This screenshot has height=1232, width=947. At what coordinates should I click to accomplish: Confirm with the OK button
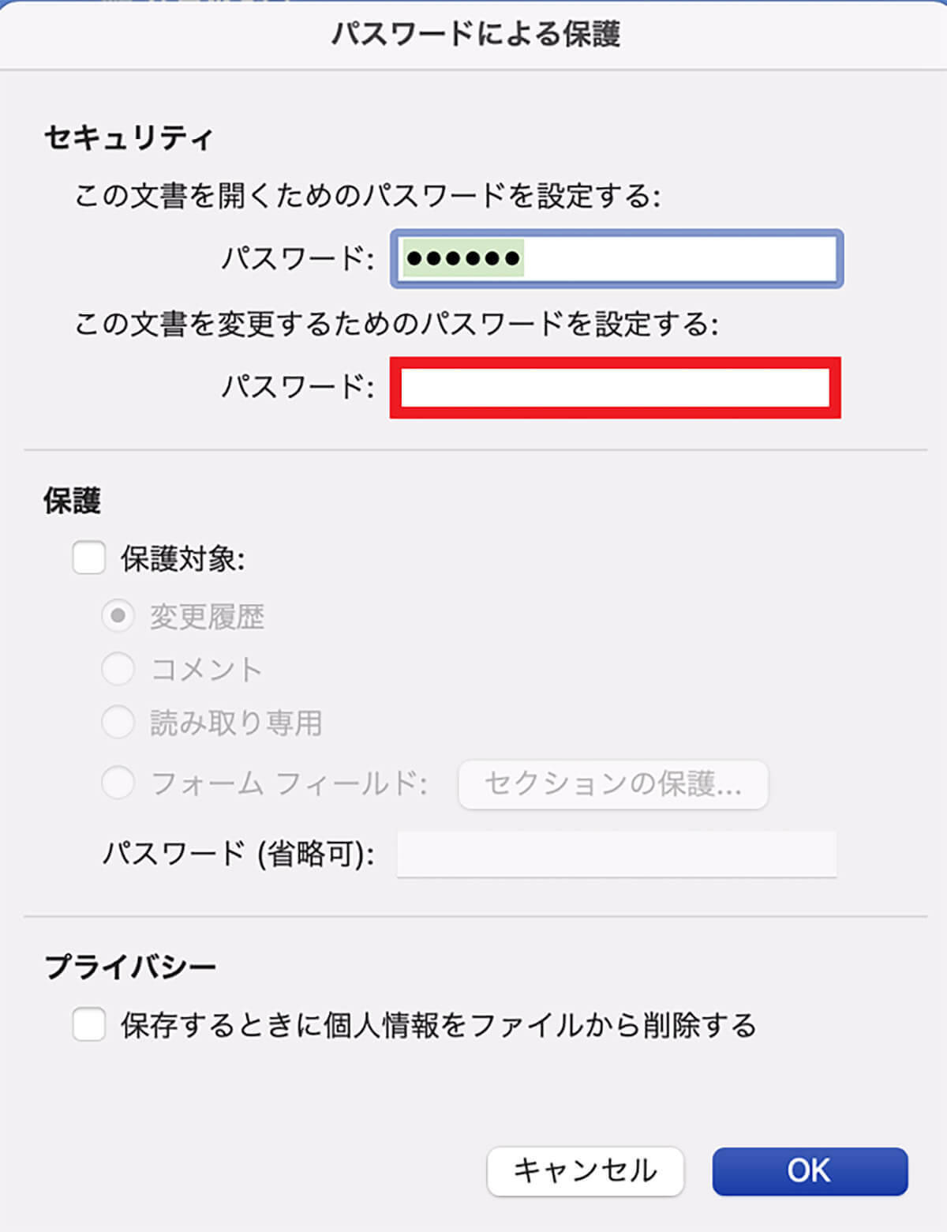809,1170
